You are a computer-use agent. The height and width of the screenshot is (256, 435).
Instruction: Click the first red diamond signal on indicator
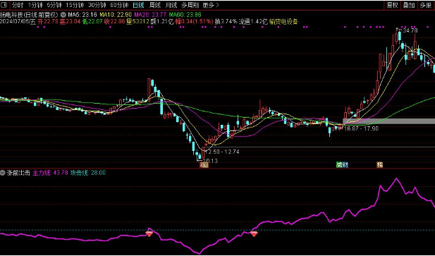[x=149, y=234]
